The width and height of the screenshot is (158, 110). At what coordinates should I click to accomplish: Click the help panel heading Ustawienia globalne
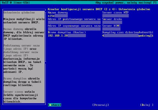19,12
